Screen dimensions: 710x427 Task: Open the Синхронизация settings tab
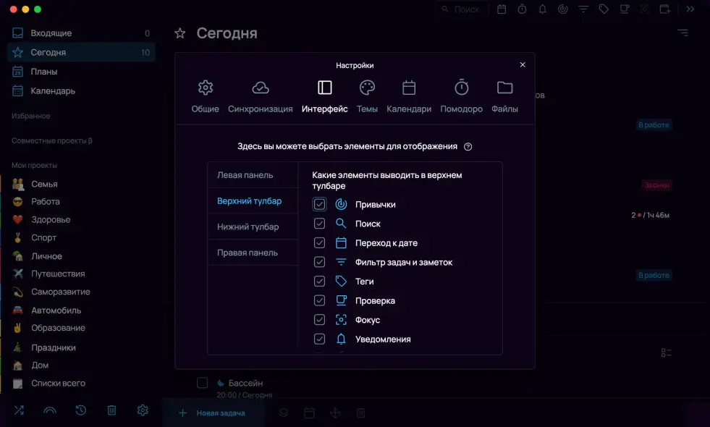click(261, 97)
